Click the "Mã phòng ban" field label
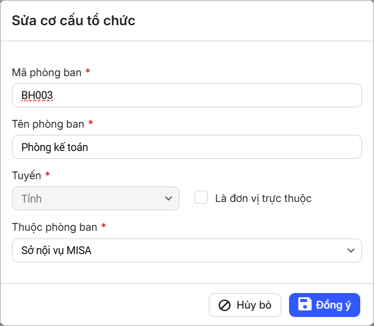The height and width of the screenshot is (326, 374). (x=47, y=72)
